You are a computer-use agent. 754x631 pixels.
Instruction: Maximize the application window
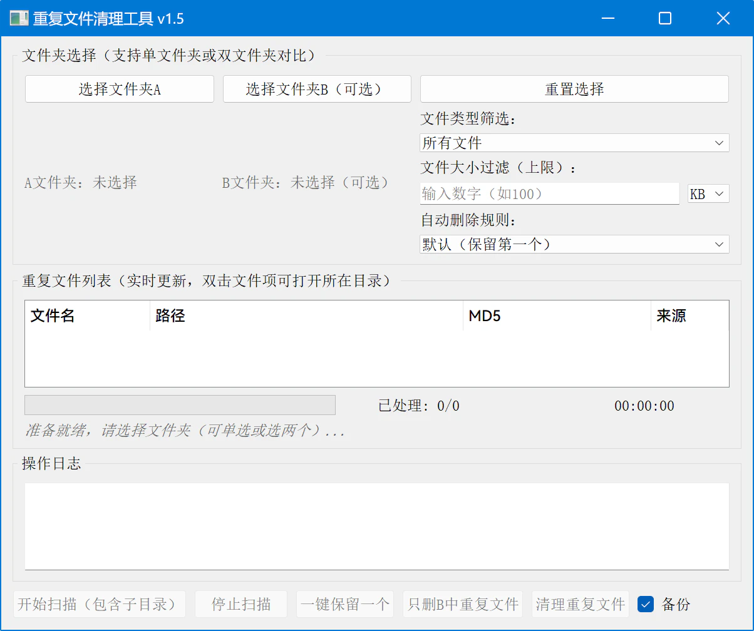point(664,19)
